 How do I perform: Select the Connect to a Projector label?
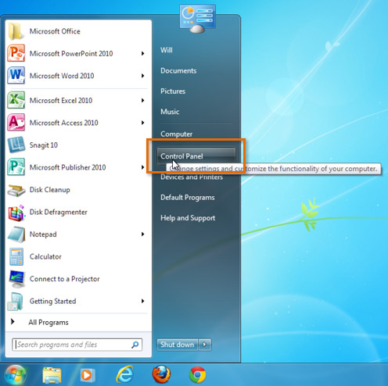click(65, 279)
